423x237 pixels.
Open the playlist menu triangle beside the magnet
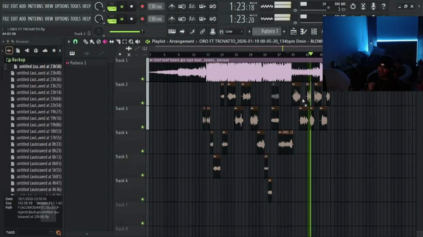69,42
